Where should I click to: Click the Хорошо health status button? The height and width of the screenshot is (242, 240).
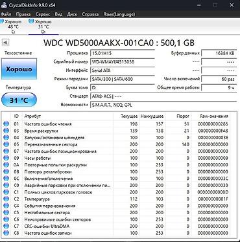tap(19, 69)
